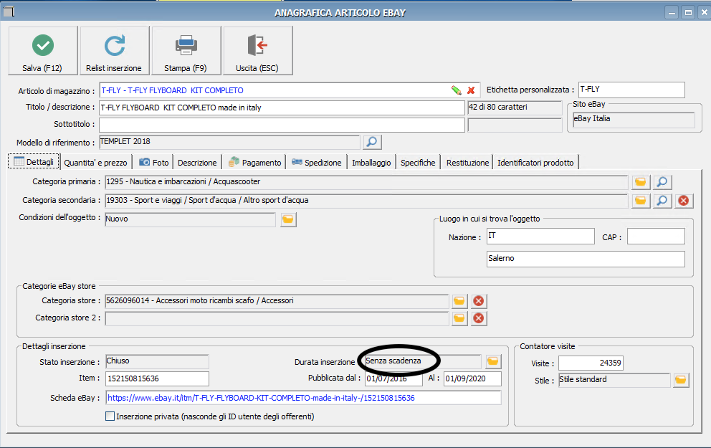The width and height of the screenshot is (711, 448).
Task: Click the Visite counter field
Action: coord(591,363)
